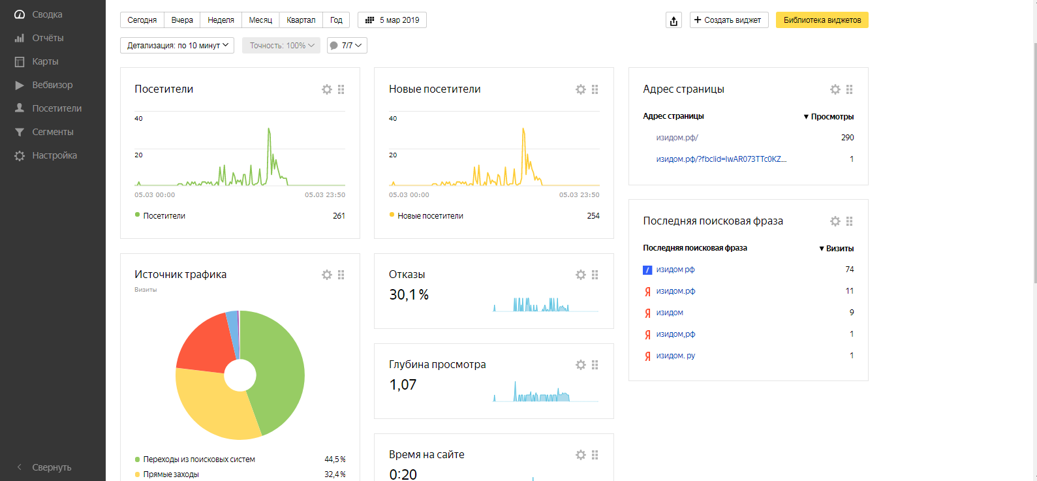Image resolution: width=1037 pixels, height=481 pixels.
Task: Open Точность: 100% dropdown
Action: point(281,46)
